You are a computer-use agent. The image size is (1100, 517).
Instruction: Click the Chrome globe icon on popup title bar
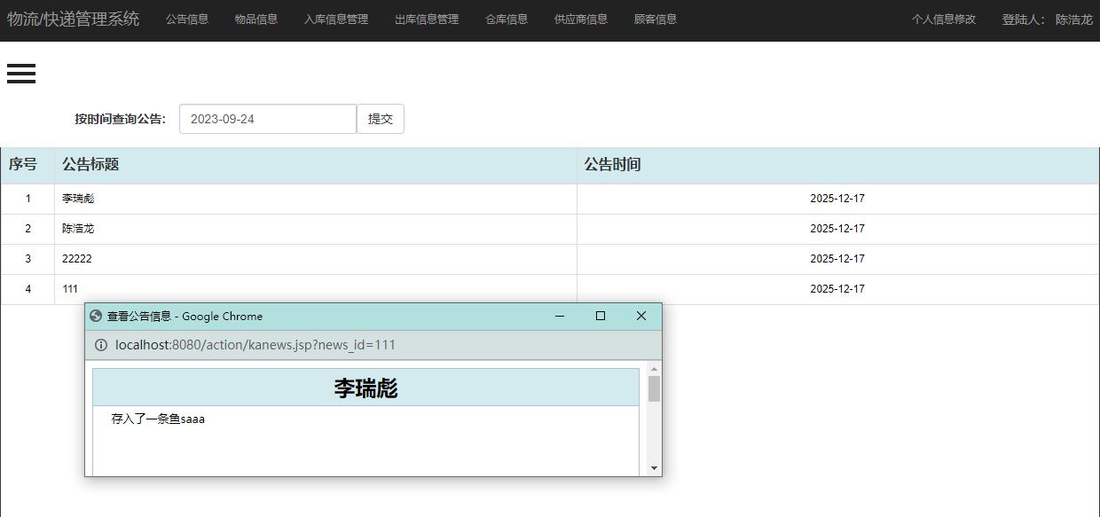tap(98, 317)
